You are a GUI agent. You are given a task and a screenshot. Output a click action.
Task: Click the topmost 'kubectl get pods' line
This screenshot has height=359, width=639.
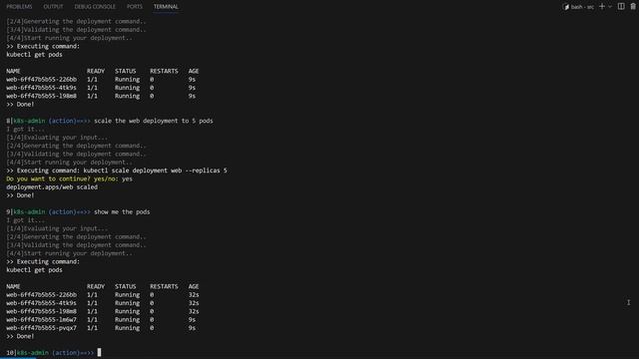tap(34, 55)
